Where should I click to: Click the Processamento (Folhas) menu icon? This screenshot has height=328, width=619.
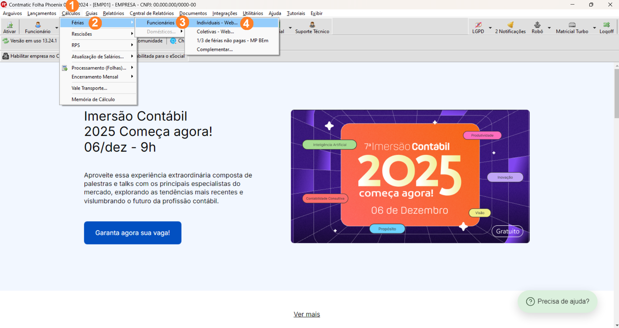[65, 68]
